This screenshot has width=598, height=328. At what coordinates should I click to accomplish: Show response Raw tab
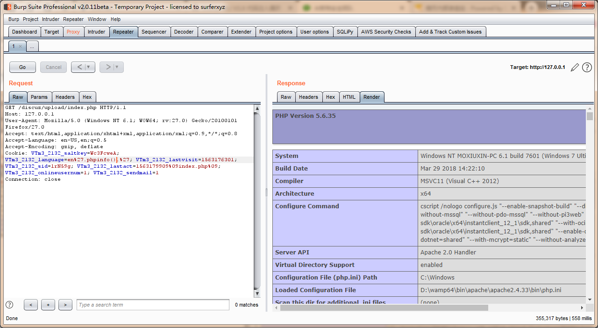[286, 97]
